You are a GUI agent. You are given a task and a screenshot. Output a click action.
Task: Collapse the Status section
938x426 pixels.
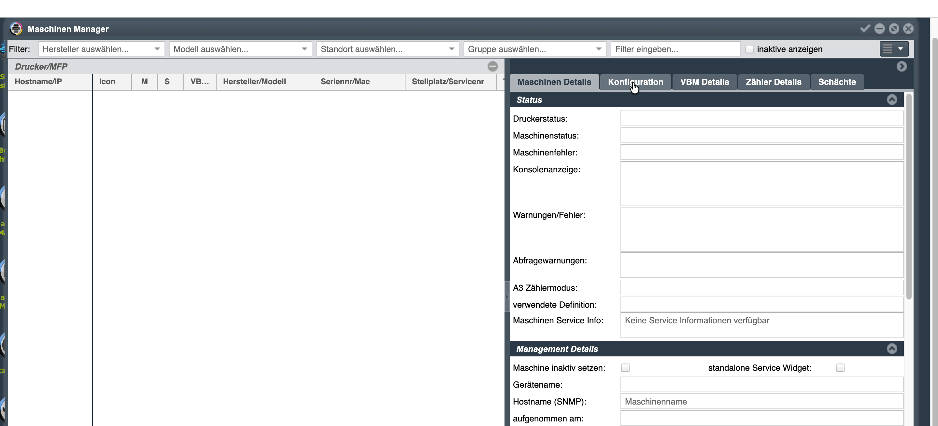892,100
